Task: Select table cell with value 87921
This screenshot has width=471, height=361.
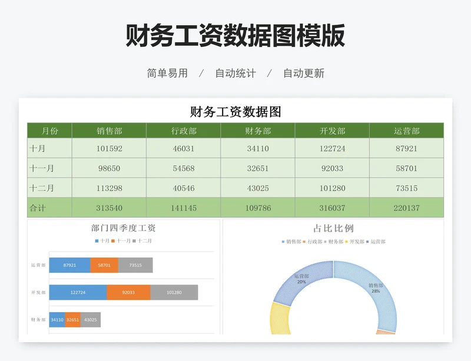Action: pyautogui.click(x=406, y=148)
